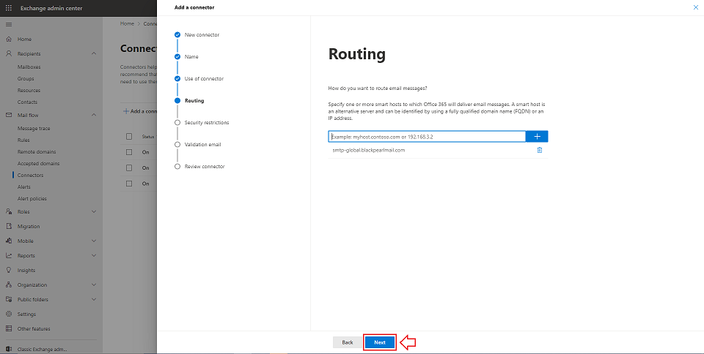This screenshot has width=704, height=354.
Task: Tick the first connector row checkbox
Action: [x=129, y=152]
